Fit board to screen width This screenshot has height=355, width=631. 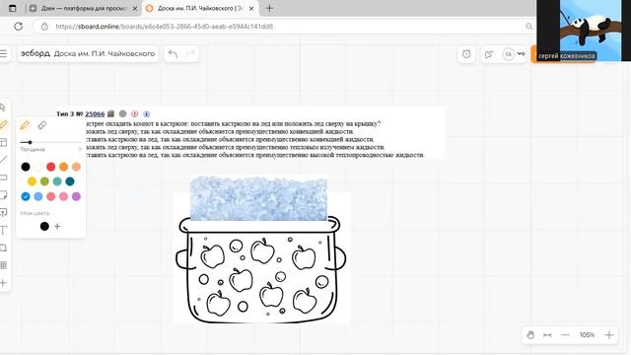pos(547,335)
